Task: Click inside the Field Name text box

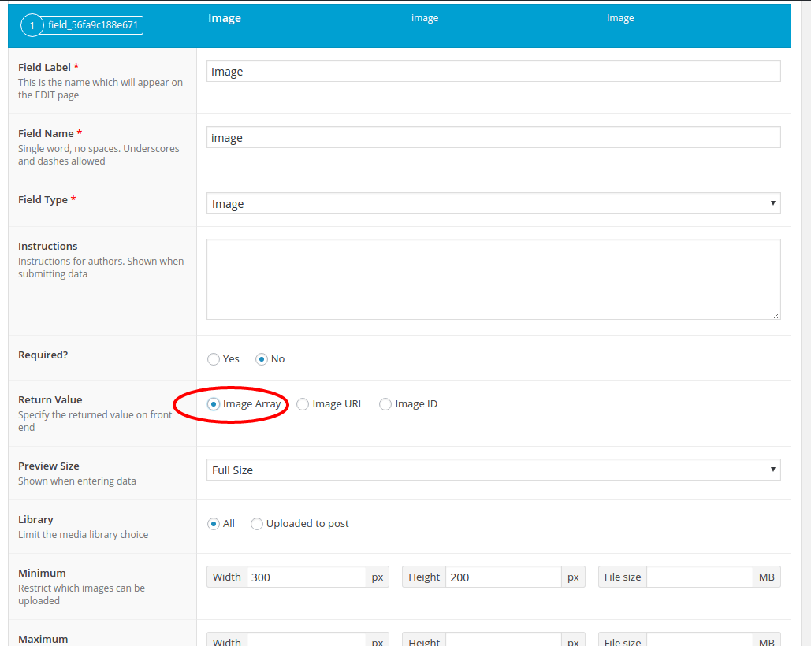Action: [x=493, y=136]
